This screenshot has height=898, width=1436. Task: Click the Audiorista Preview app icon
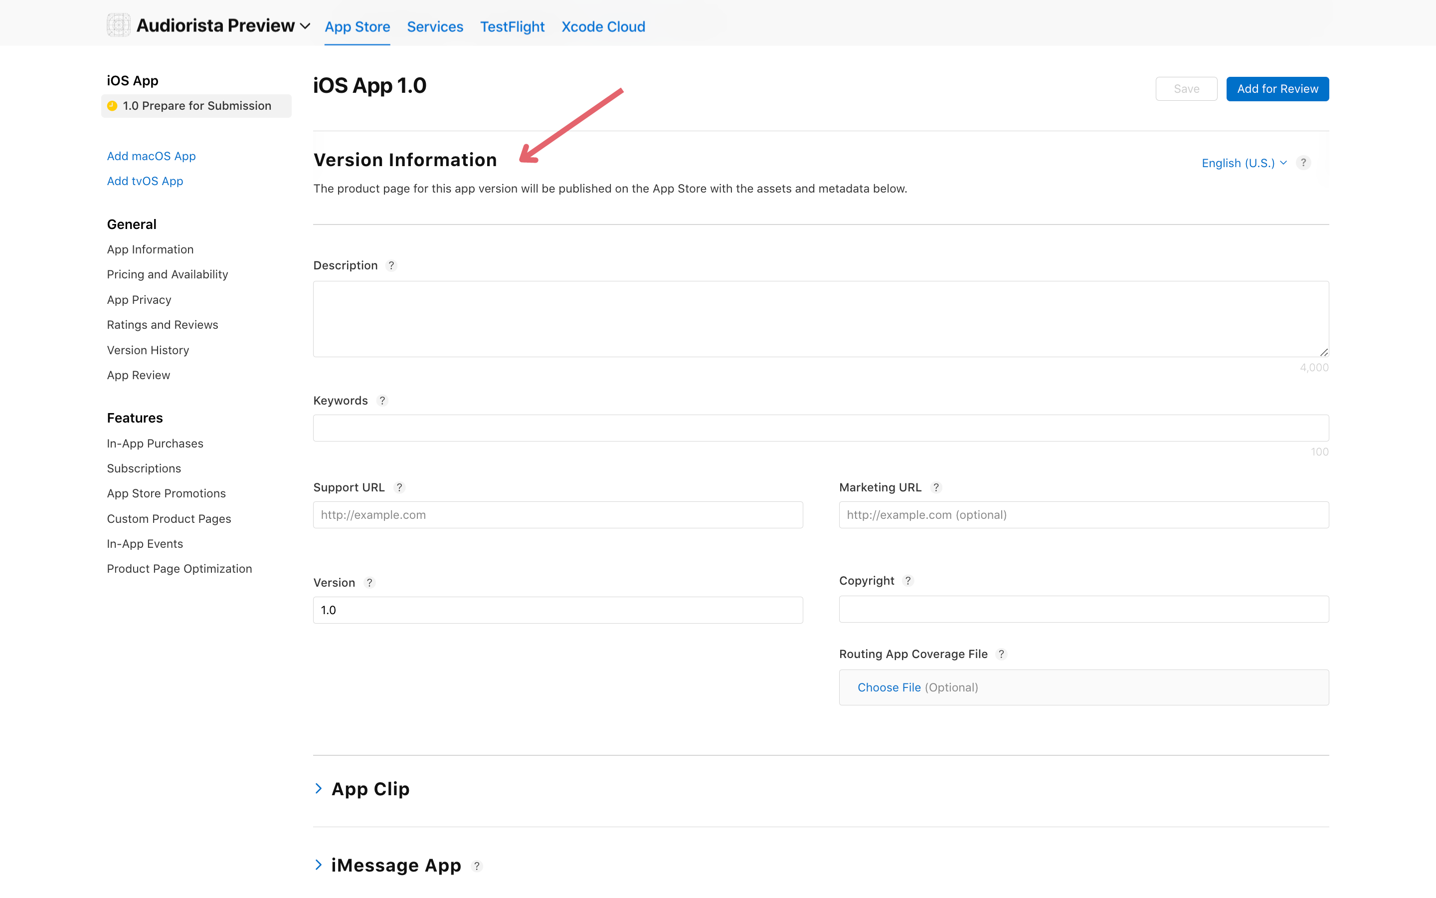[118, 25]
